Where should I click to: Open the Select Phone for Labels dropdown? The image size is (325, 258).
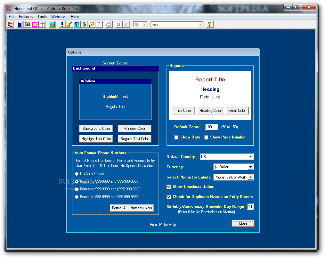250,177
